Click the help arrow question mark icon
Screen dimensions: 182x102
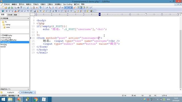90,8
